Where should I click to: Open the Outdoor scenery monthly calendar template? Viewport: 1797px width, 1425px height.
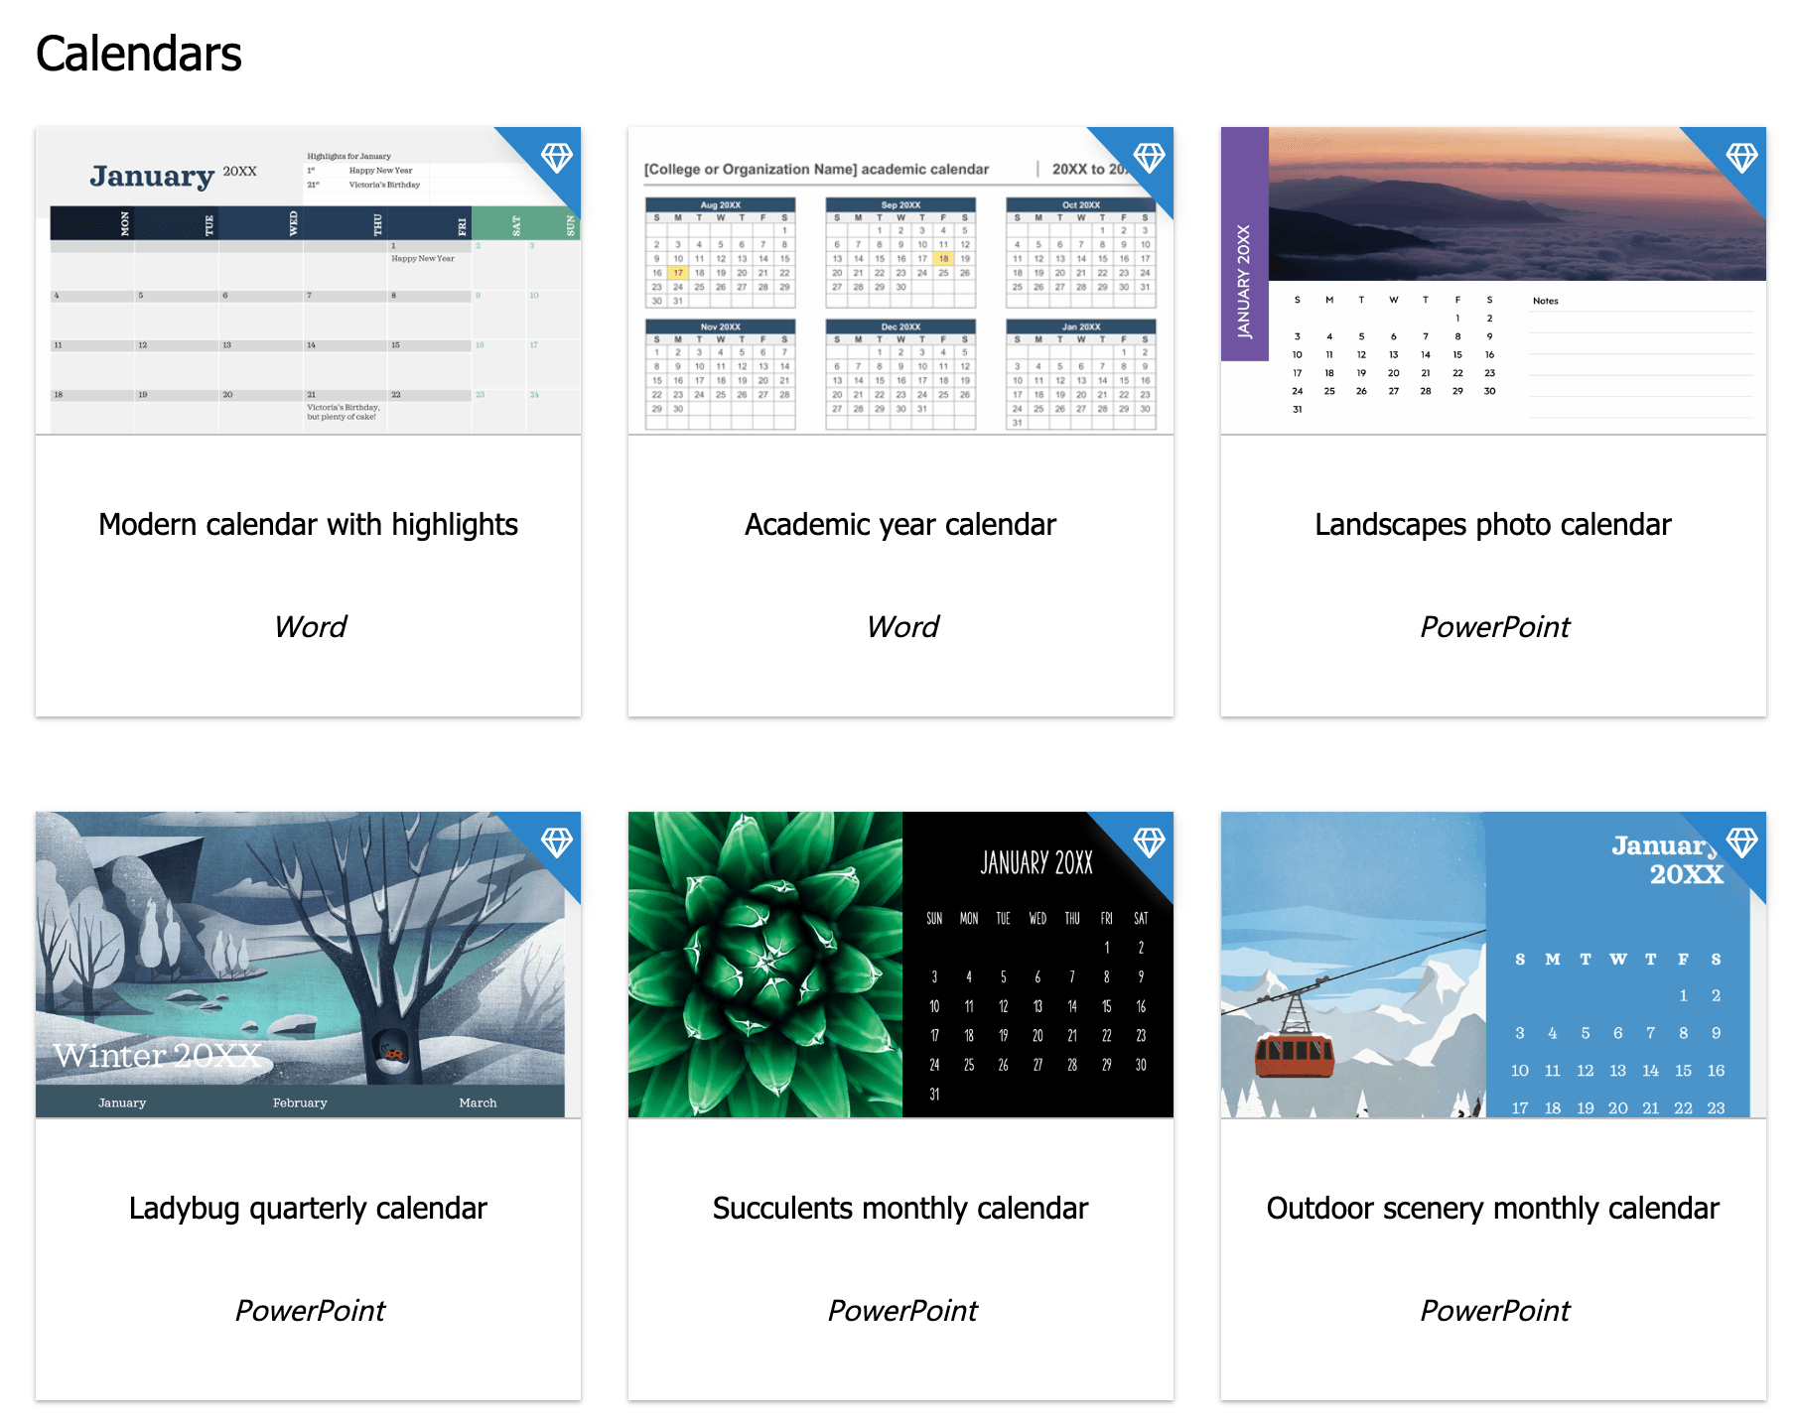pyautogui.click(x=1492, y=1208)
